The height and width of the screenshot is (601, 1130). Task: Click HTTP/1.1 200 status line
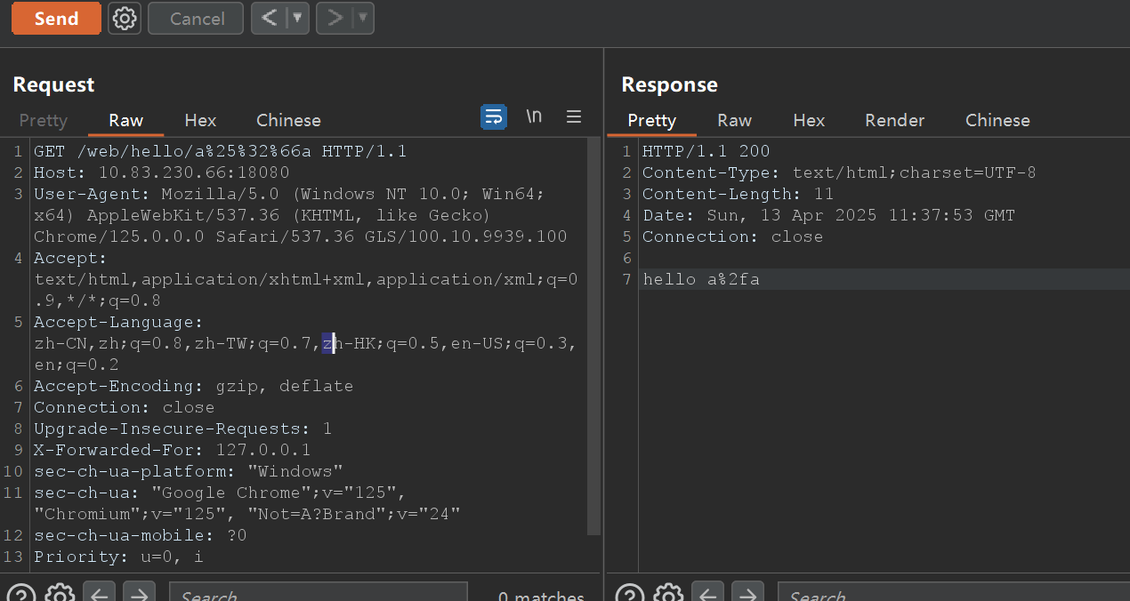click(x=706, y=151)
